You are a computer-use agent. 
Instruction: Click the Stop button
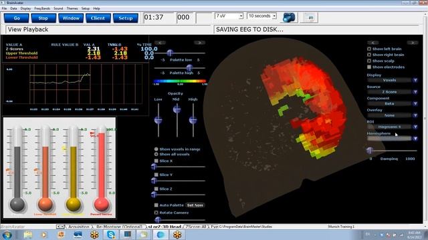coord(43,18)
